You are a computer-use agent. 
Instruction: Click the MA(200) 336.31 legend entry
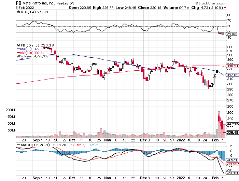[x=32, y=53]
